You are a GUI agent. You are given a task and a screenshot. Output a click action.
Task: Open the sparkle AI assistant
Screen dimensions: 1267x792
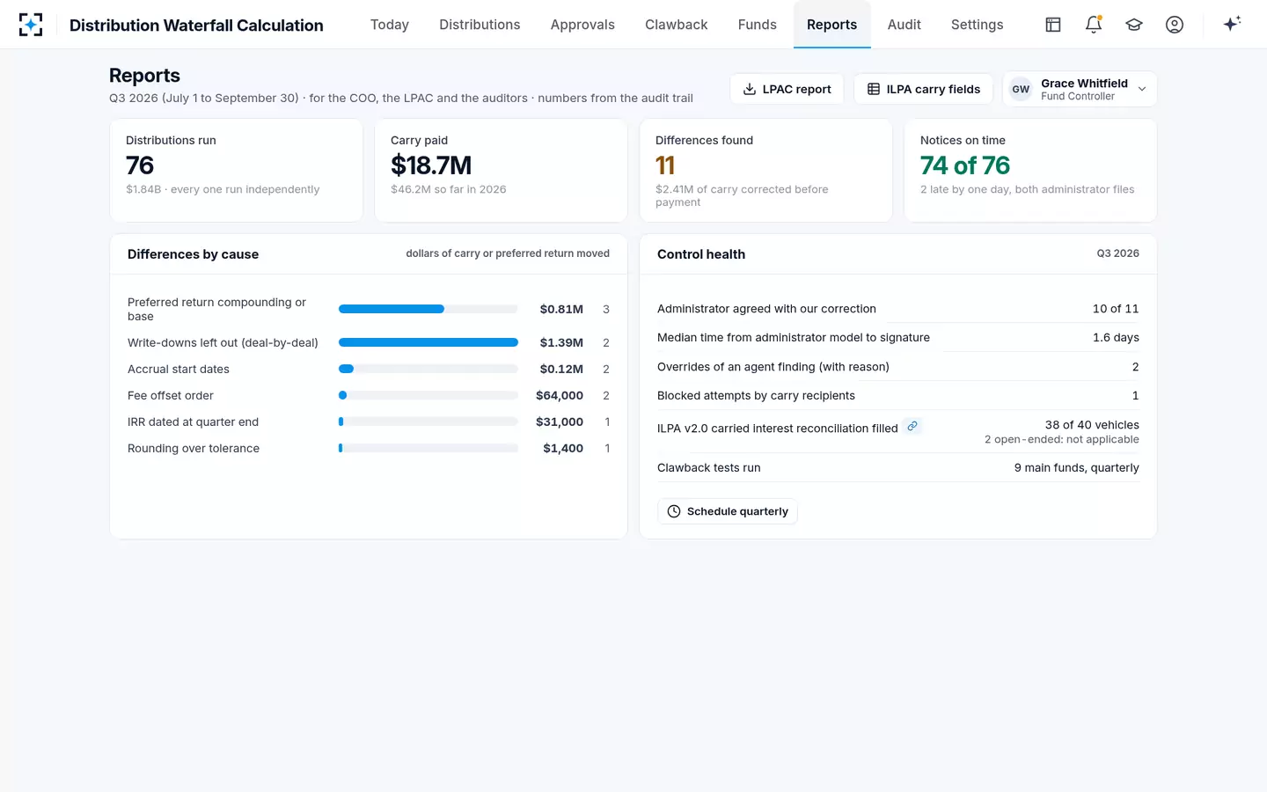point(1232,24)
